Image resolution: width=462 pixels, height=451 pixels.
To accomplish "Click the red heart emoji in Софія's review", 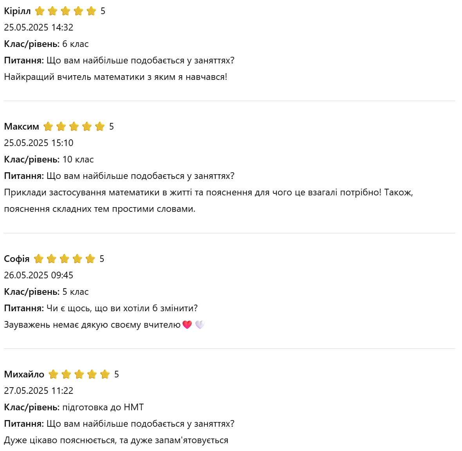I will click(x=187, y=325).
